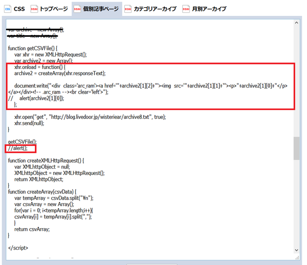Click the line 'function getCSVFile() {'
The height and width of the screenshot is (265, 307).
click(33, 48)
